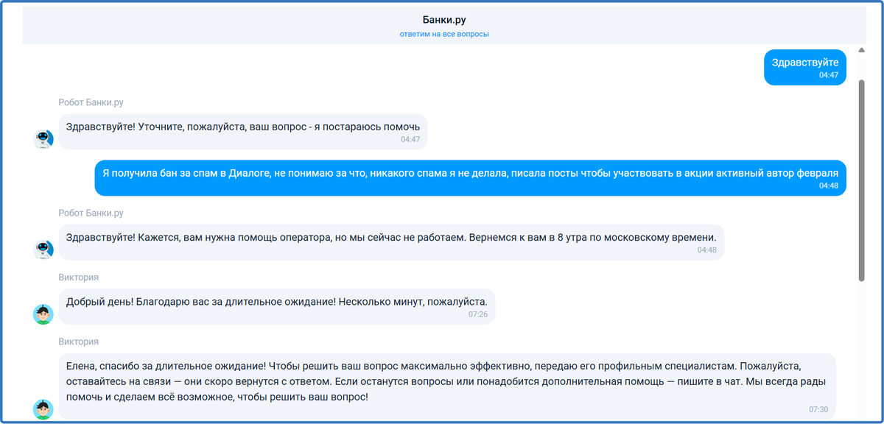This screenshot has height=424, width=884.
Task: Click the scrollbar up arrow in the chat
Action: (x=861, y=51)
